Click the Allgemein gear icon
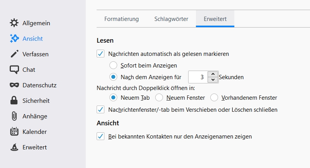This screenshot has width=310, height=168. pyautogui.click(x=14, y=23)
